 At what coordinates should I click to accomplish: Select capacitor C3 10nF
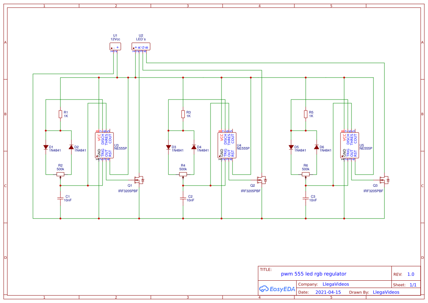pos(305,199)
